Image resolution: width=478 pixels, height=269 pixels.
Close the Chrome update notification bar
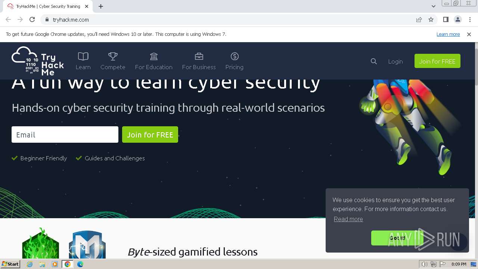click(x=469, y=34)
